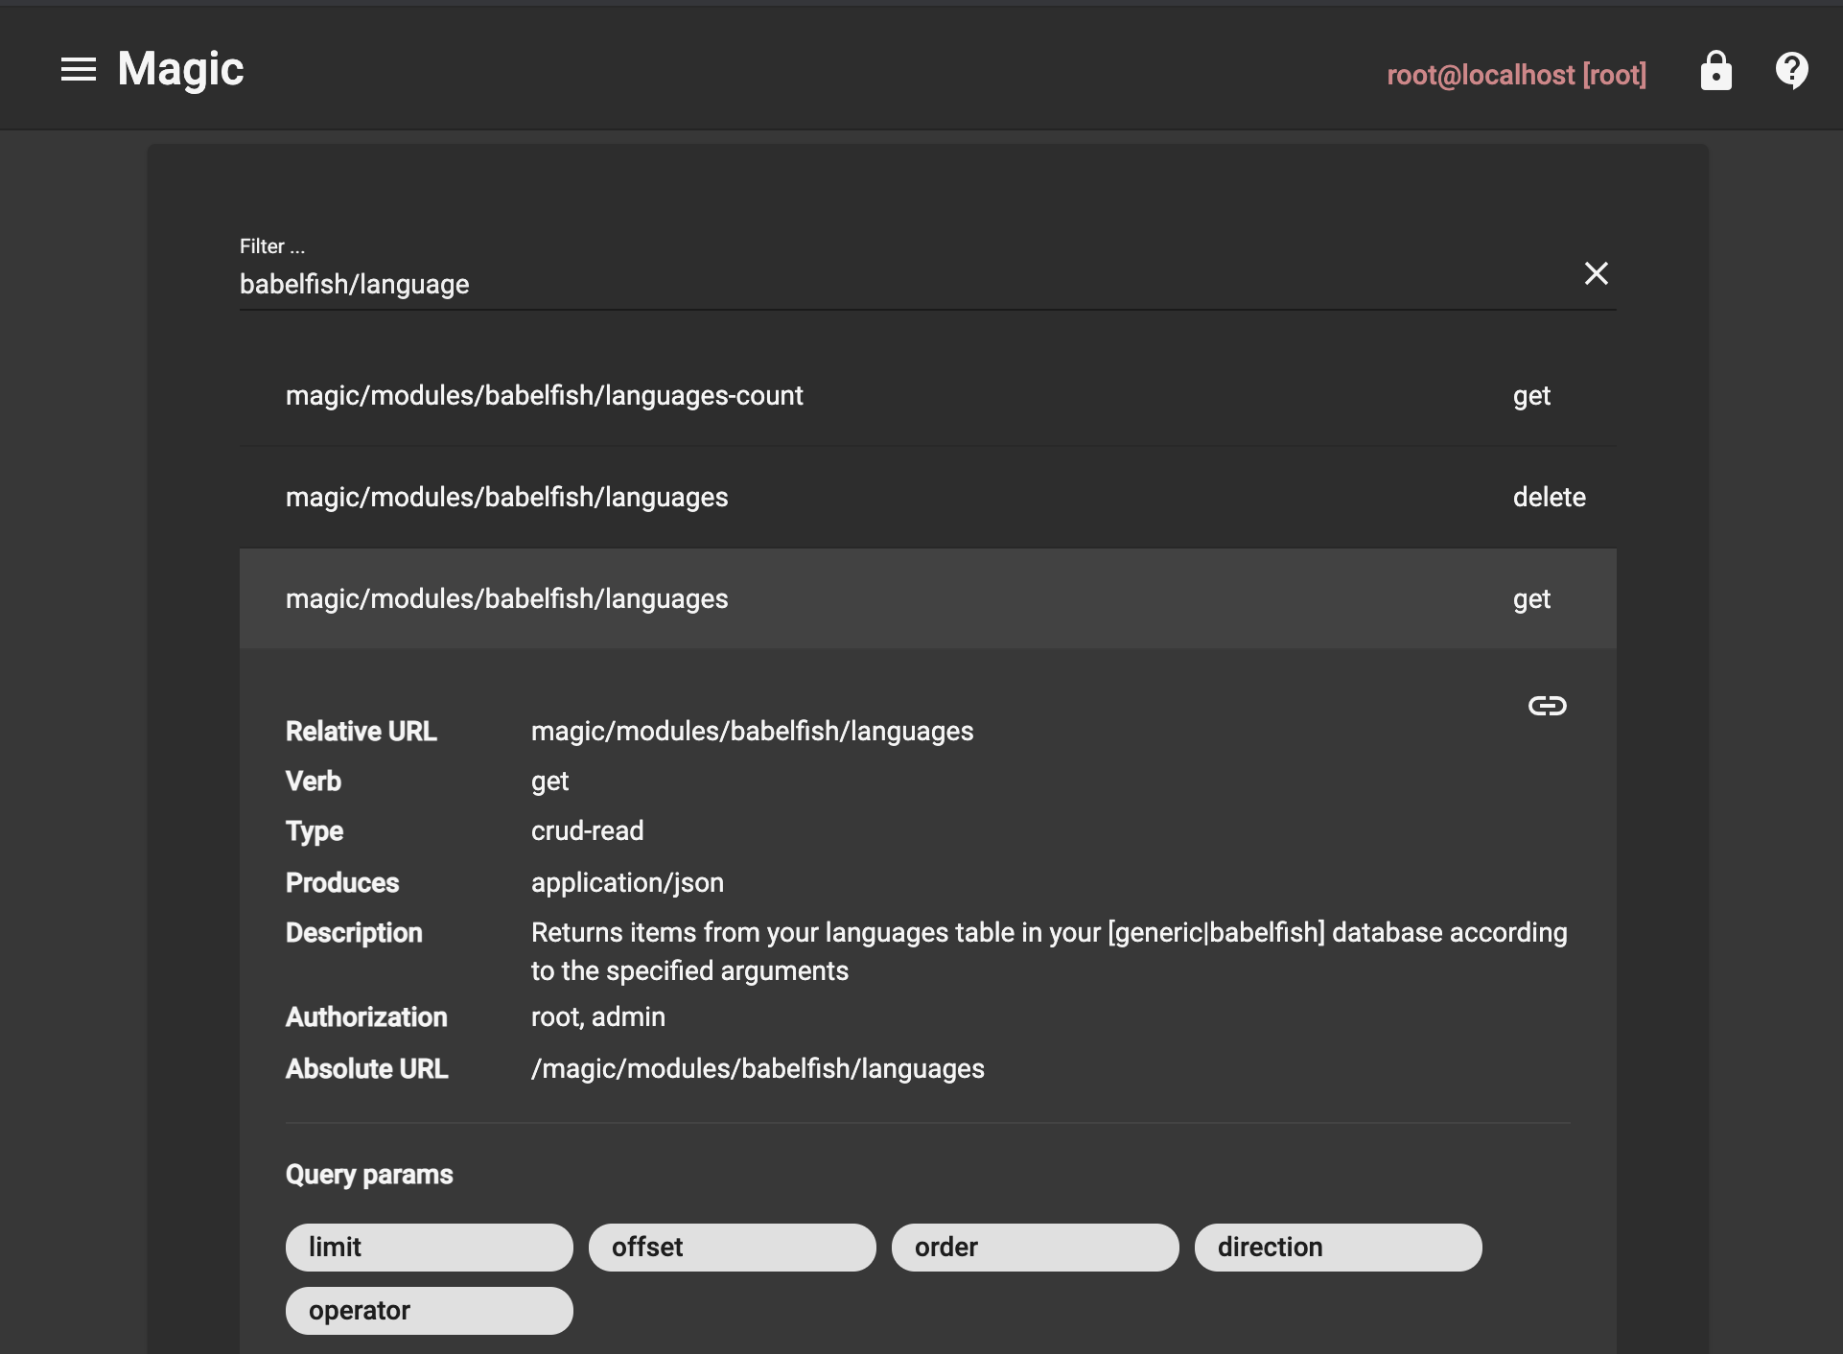The height and width of the screenshot is (1354, 1843).
Task: Collapse the selected languages get endpoint
Action: 506,599
